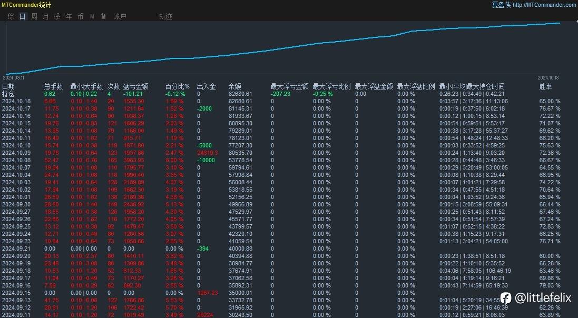578x318 pixels.
Task: Click the -394 withdrawal value
Action: click(x=203, y=249)
